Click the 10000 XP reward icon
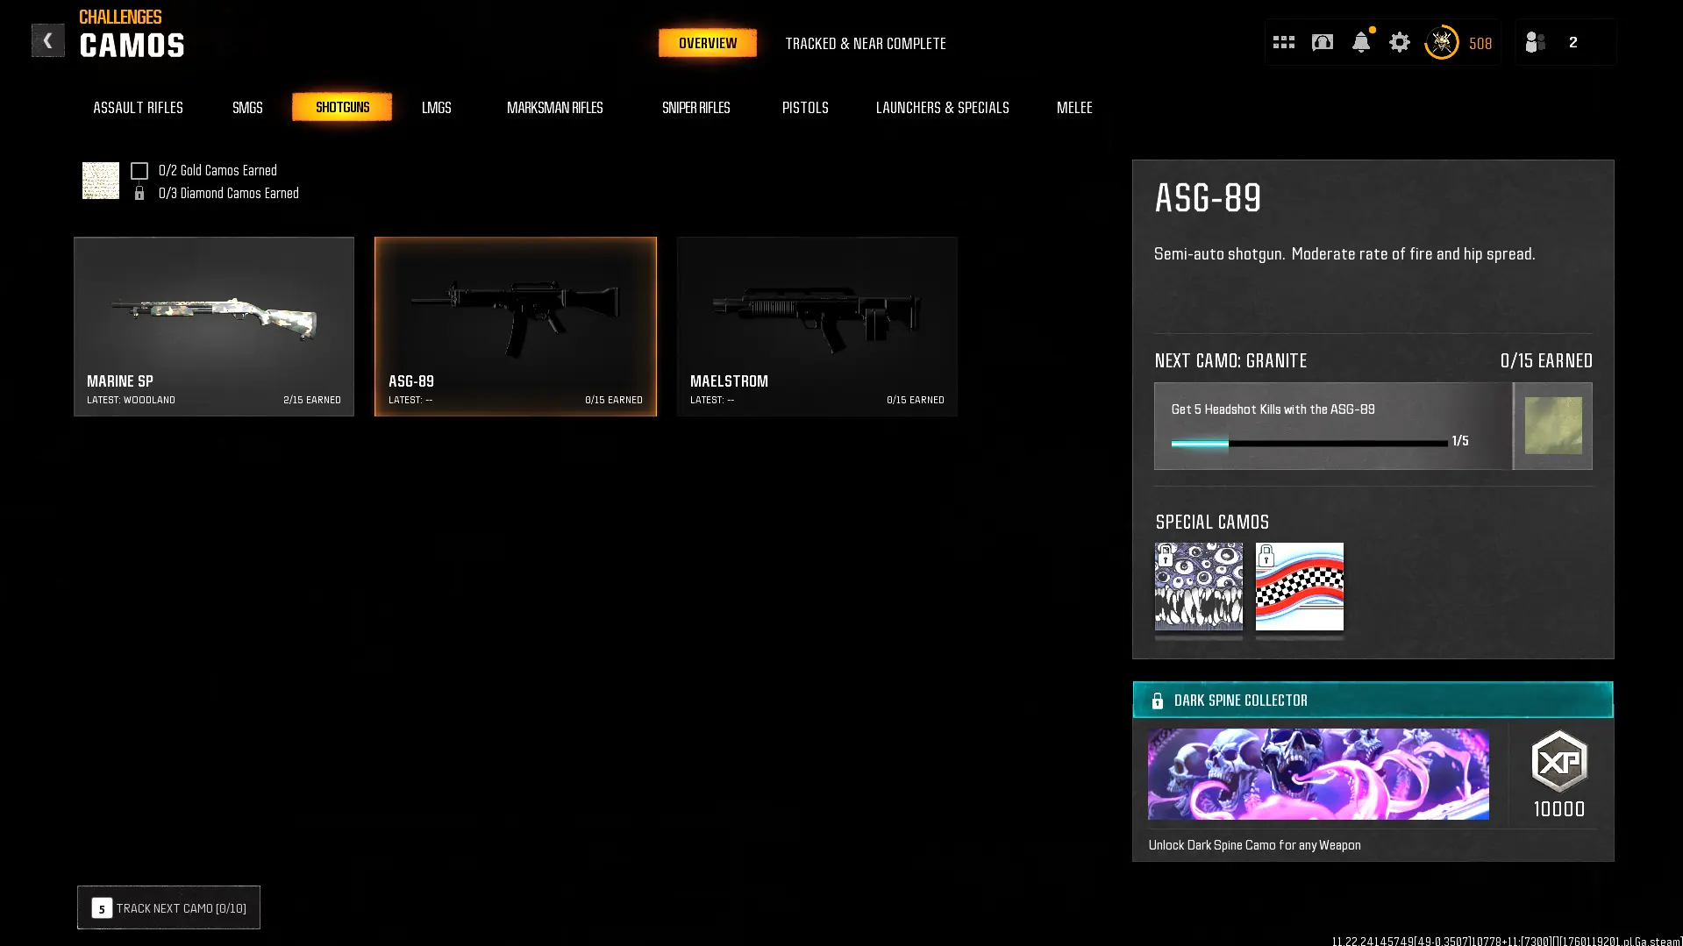This screenshot has width=1683, height=946. point(1559,762)
